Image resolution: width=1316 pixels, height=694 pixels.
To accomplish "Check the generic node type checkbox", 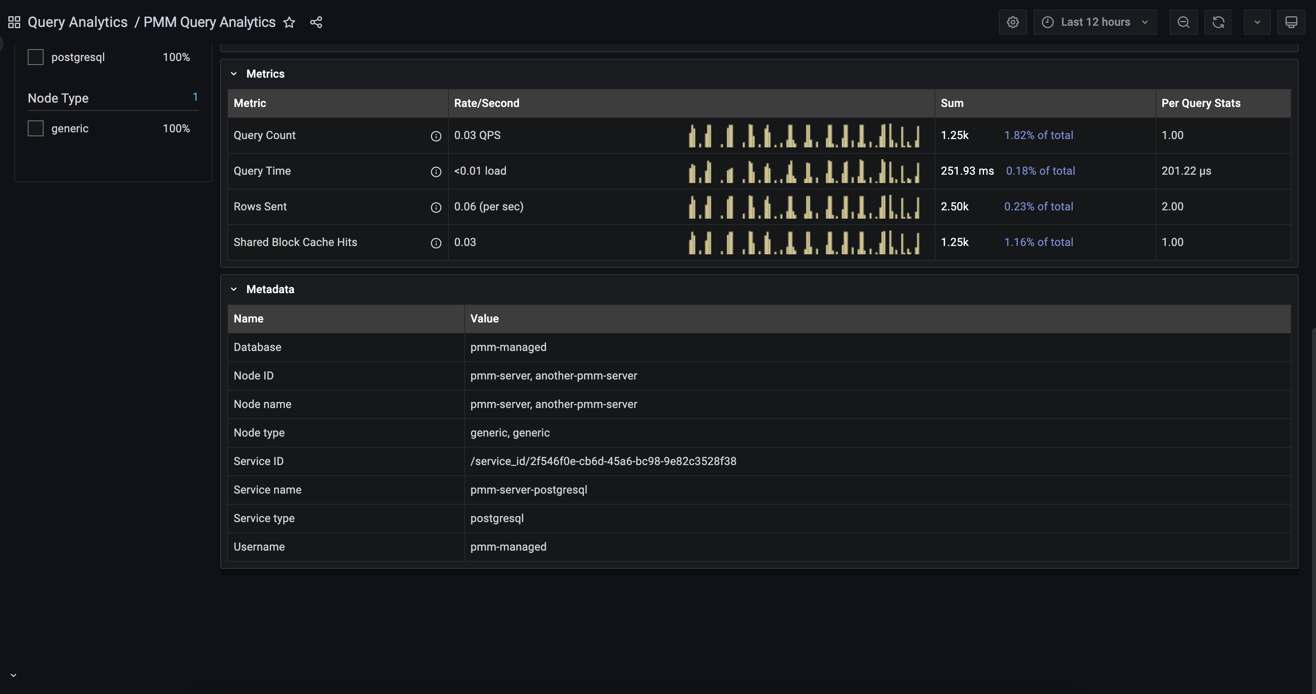I will 36,129.
